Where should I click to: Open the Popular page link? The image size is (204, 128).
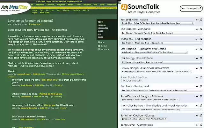(66, 10)
